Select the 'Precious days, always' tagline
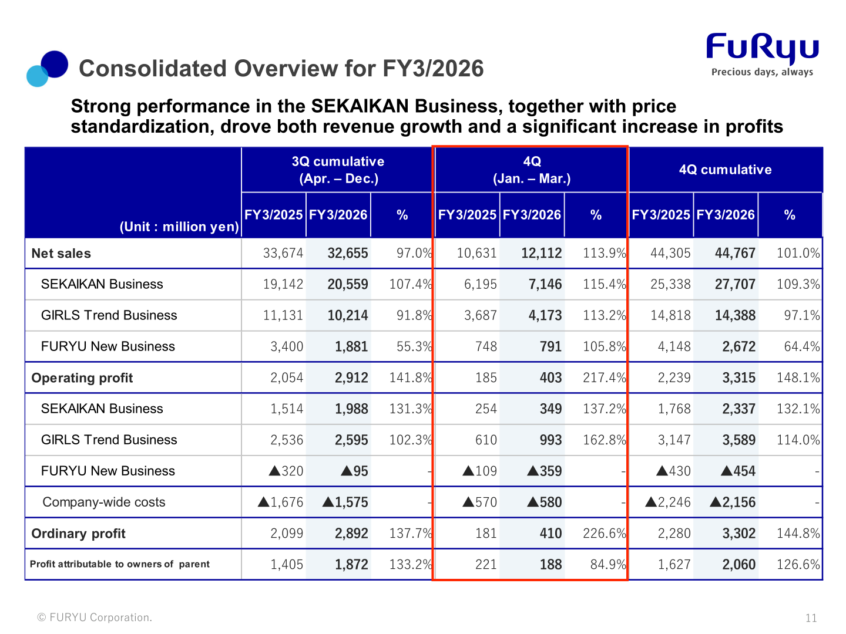This screenshot has width=846, height=634. click(x=762, y=72)
